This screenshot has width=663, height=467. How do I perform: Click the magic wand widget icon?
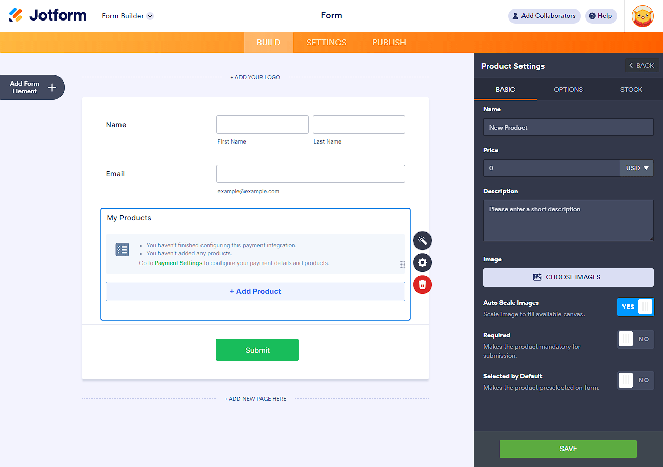pos(423,240)
